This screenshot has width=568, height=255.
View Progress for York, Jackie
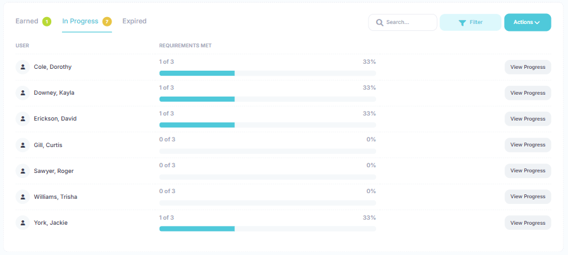coord(527,223)
